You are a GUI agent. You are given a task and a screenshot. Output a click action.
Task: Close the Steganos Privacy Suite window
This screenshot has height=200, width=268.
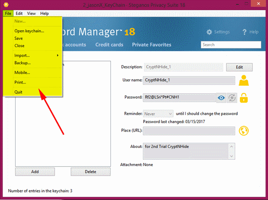258,4
